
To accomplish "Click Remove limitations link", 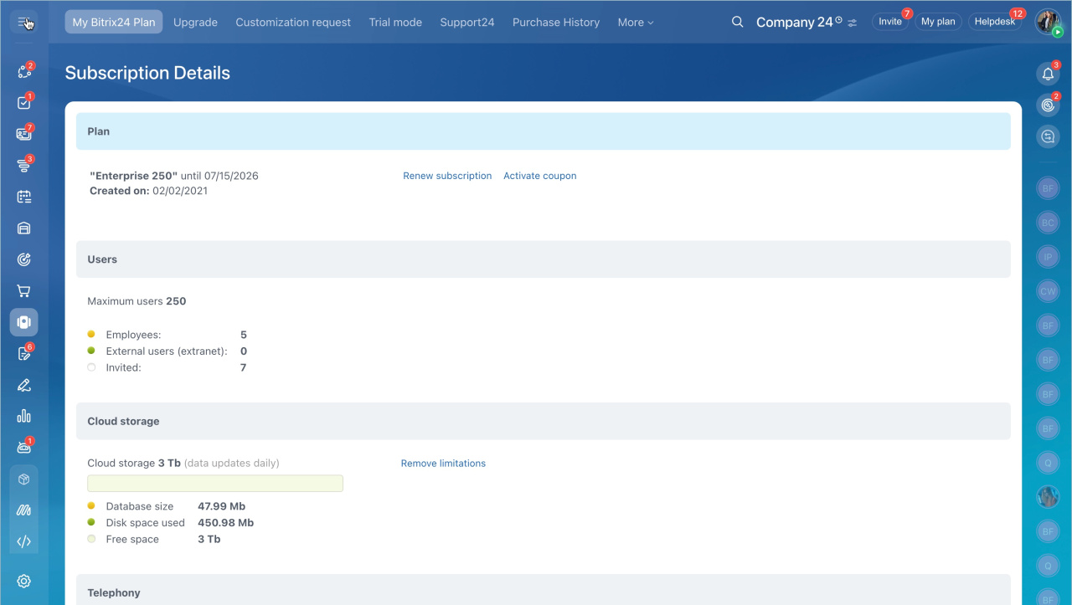I will pos(443,464).
